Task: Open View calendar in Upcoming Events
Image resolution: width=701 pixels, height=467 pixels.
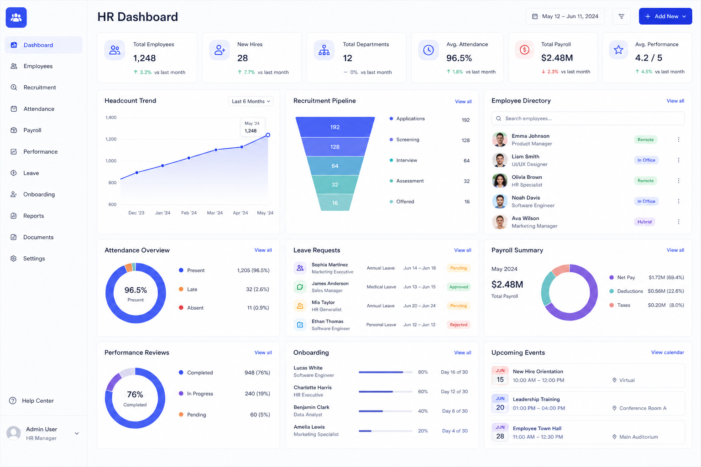Action: 667,353
